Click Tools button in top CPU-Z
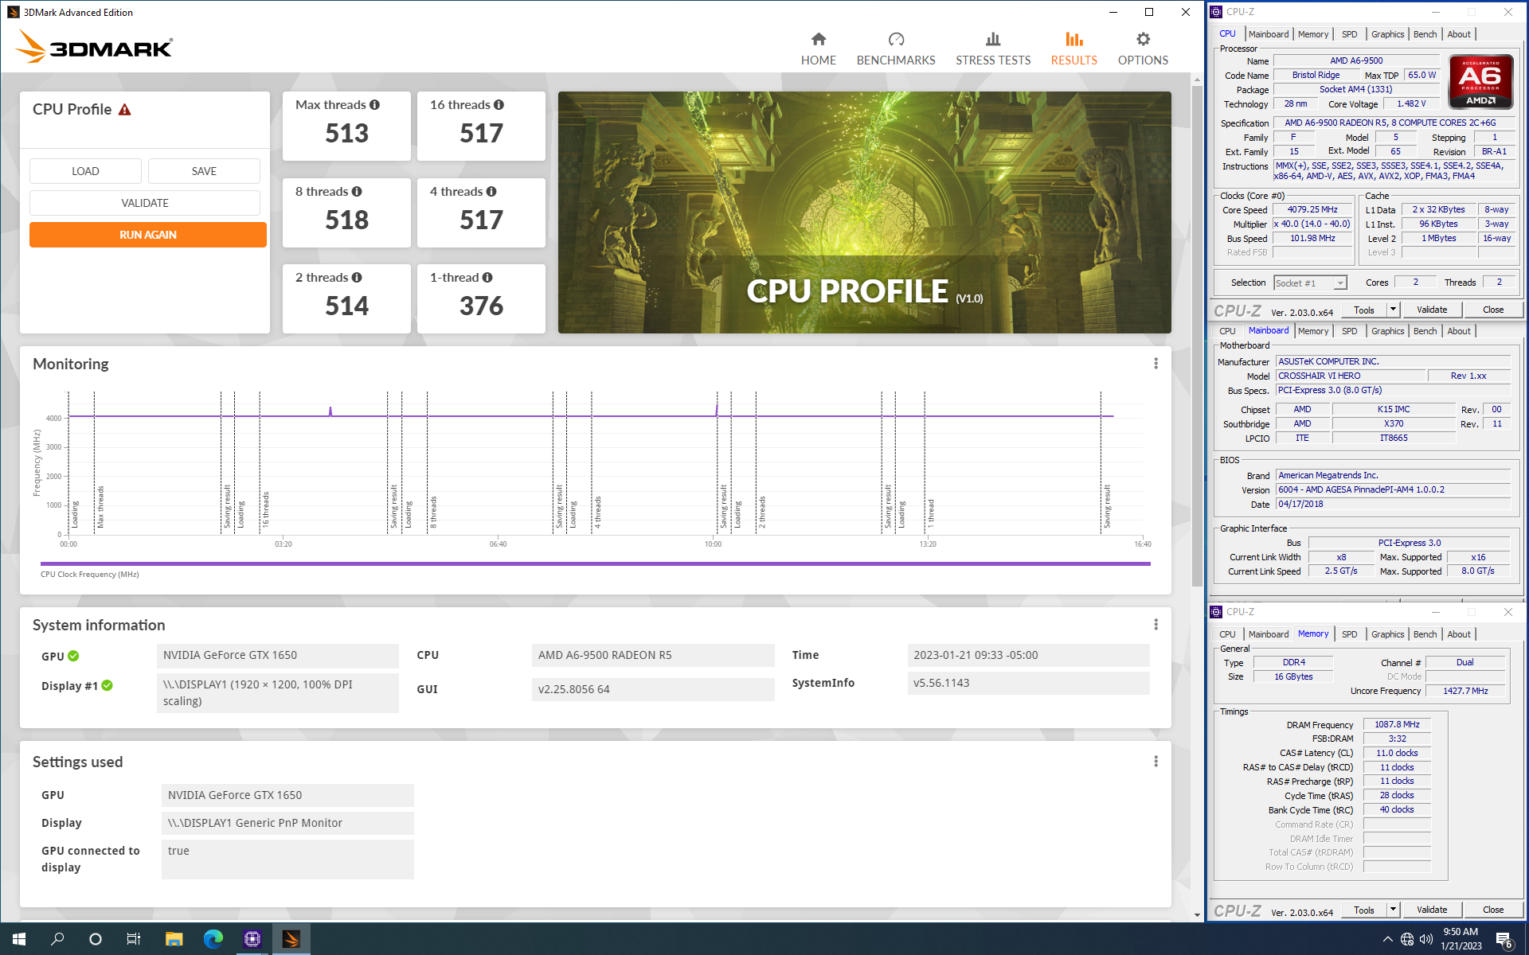 pos(1364,310)
